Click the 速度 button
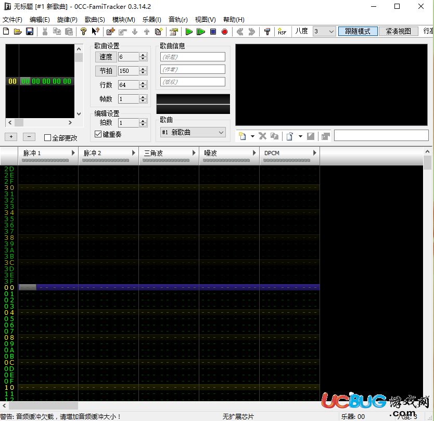 [x=106, y=57]
